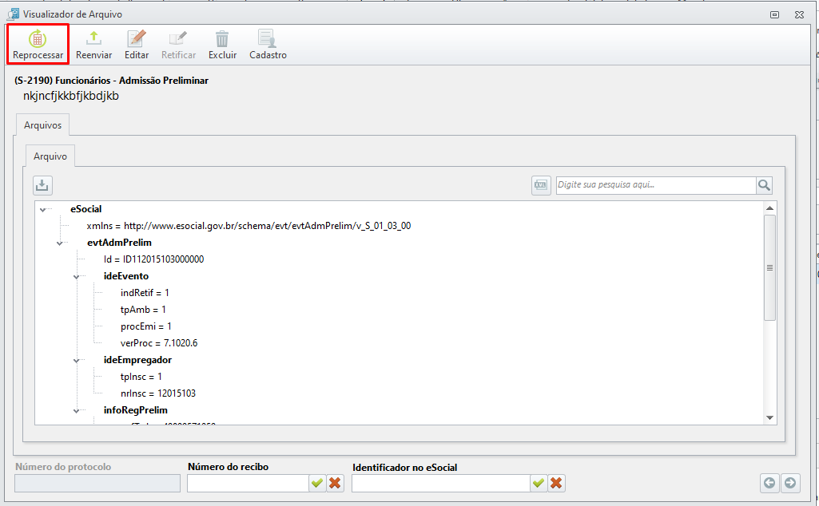Collapse the evtAdmPrelim node
This screenshot has height=506, width=819.
[60, 243]
